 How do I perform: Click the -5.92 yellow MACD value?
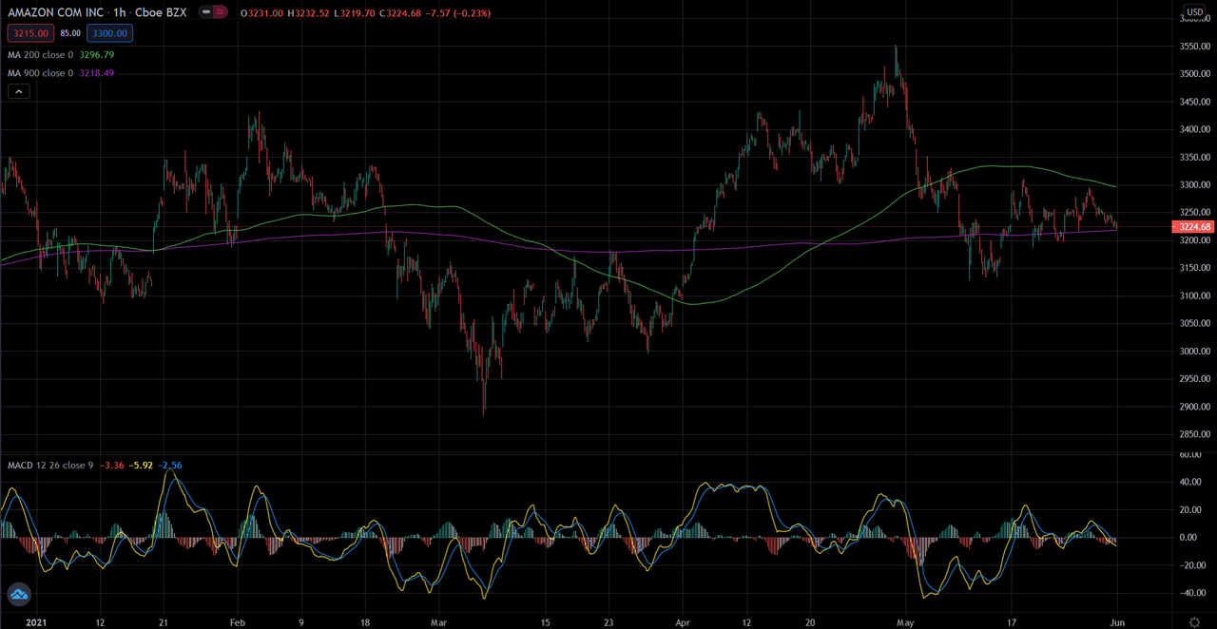click(x=141, y=466)
